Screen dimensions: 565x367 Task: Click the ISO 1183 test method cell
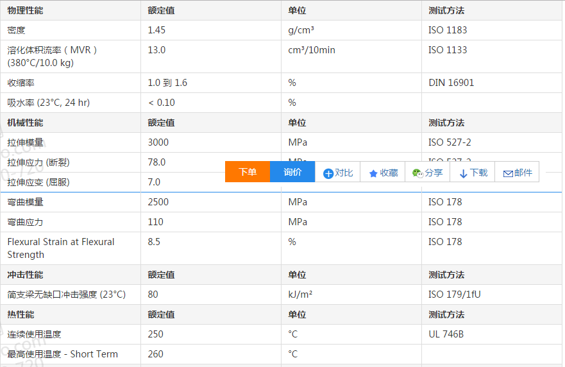448,30
